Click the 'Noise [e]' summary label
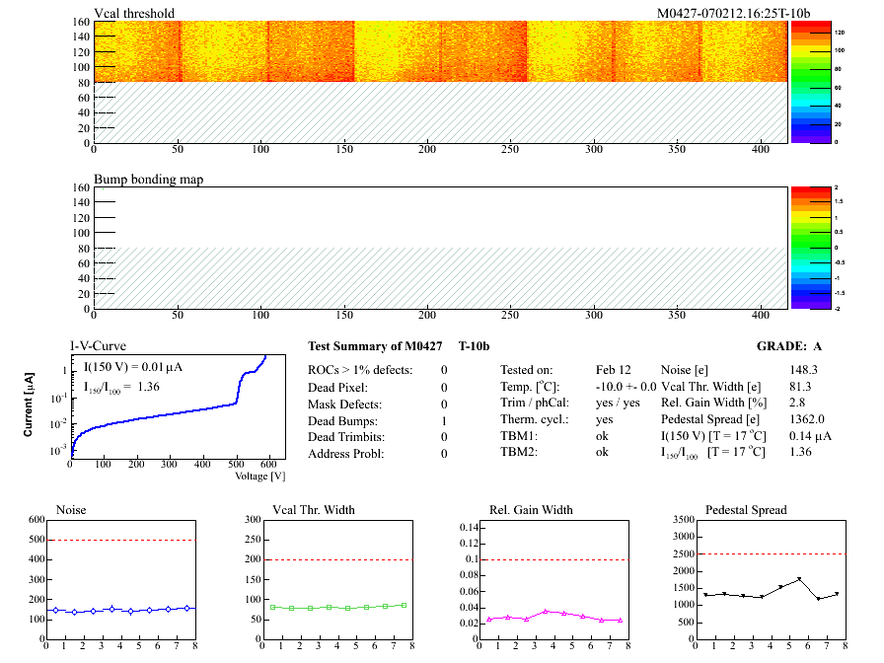The width and height of the screenshot is (884, 663). point(684,370)
